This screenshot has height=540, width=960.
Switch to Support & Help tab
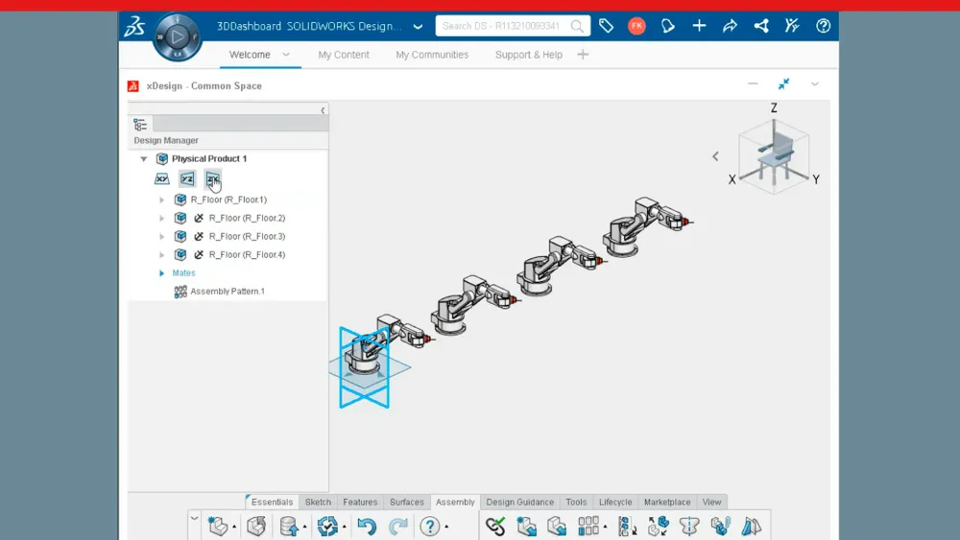528,55
